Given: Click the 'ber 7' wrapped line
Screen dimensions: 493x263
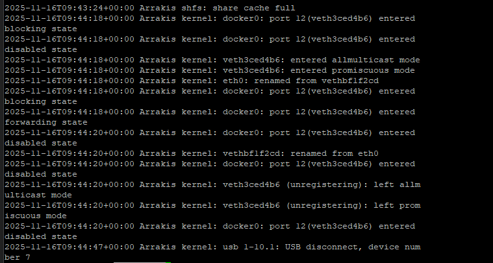Looking at the screenshot, I should [18, 257].
